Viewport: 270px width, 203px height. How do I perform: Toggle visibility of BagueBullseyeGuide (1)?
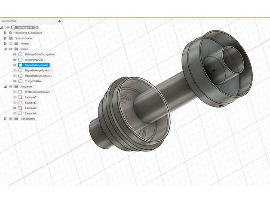15,70
